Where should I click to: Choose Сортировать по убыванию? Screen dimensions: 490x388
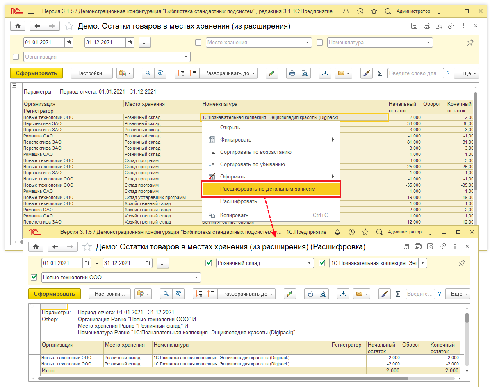(x=271, y=164)
